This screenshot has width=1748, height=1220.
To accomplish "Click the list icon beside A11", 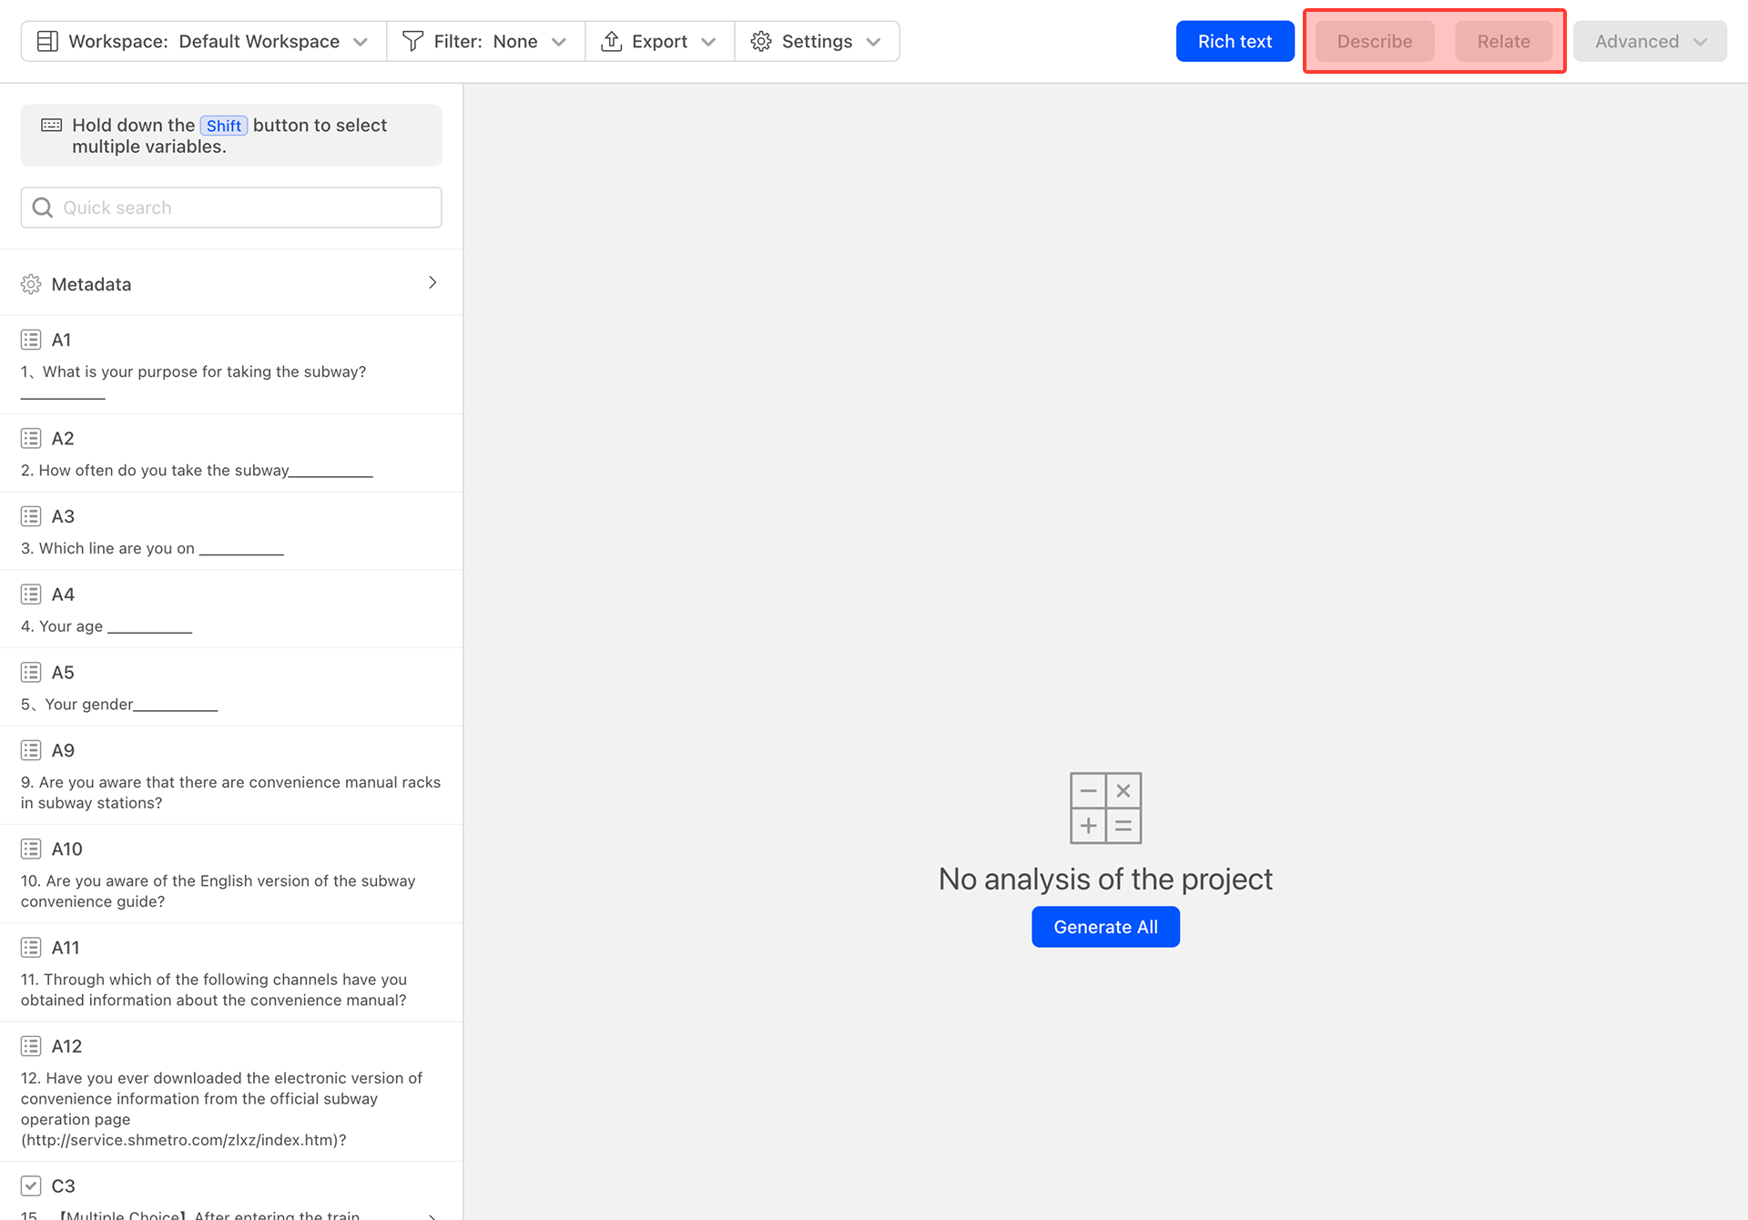I will (x=31, y=947).
